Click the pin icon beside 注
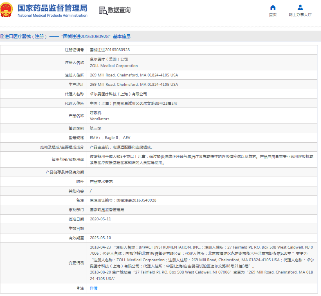 tap(78, 288)
